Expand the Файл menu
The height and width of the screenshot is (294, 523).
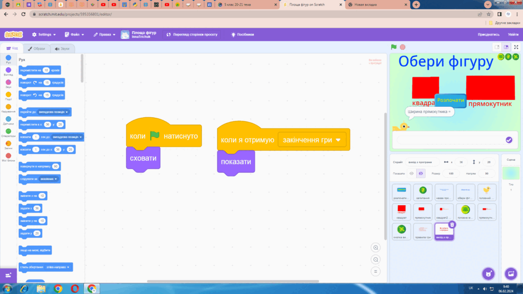[x=75, y=34]
